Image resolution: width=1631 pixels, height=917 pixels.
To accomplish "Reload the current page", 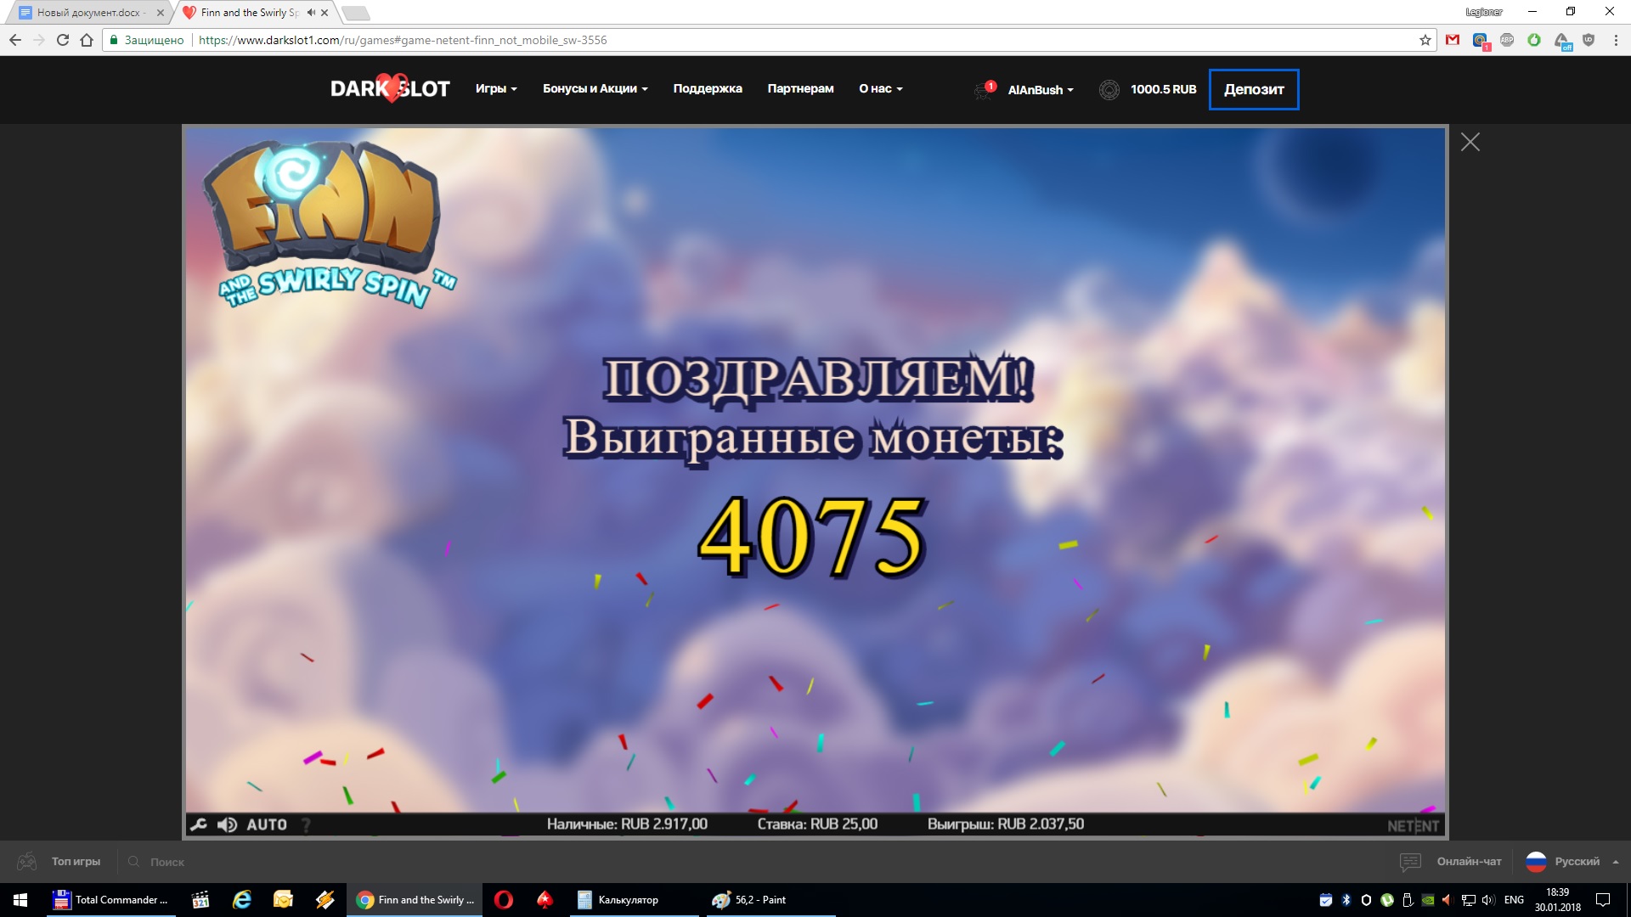I will pyautogui.click(x=63, y=40).
